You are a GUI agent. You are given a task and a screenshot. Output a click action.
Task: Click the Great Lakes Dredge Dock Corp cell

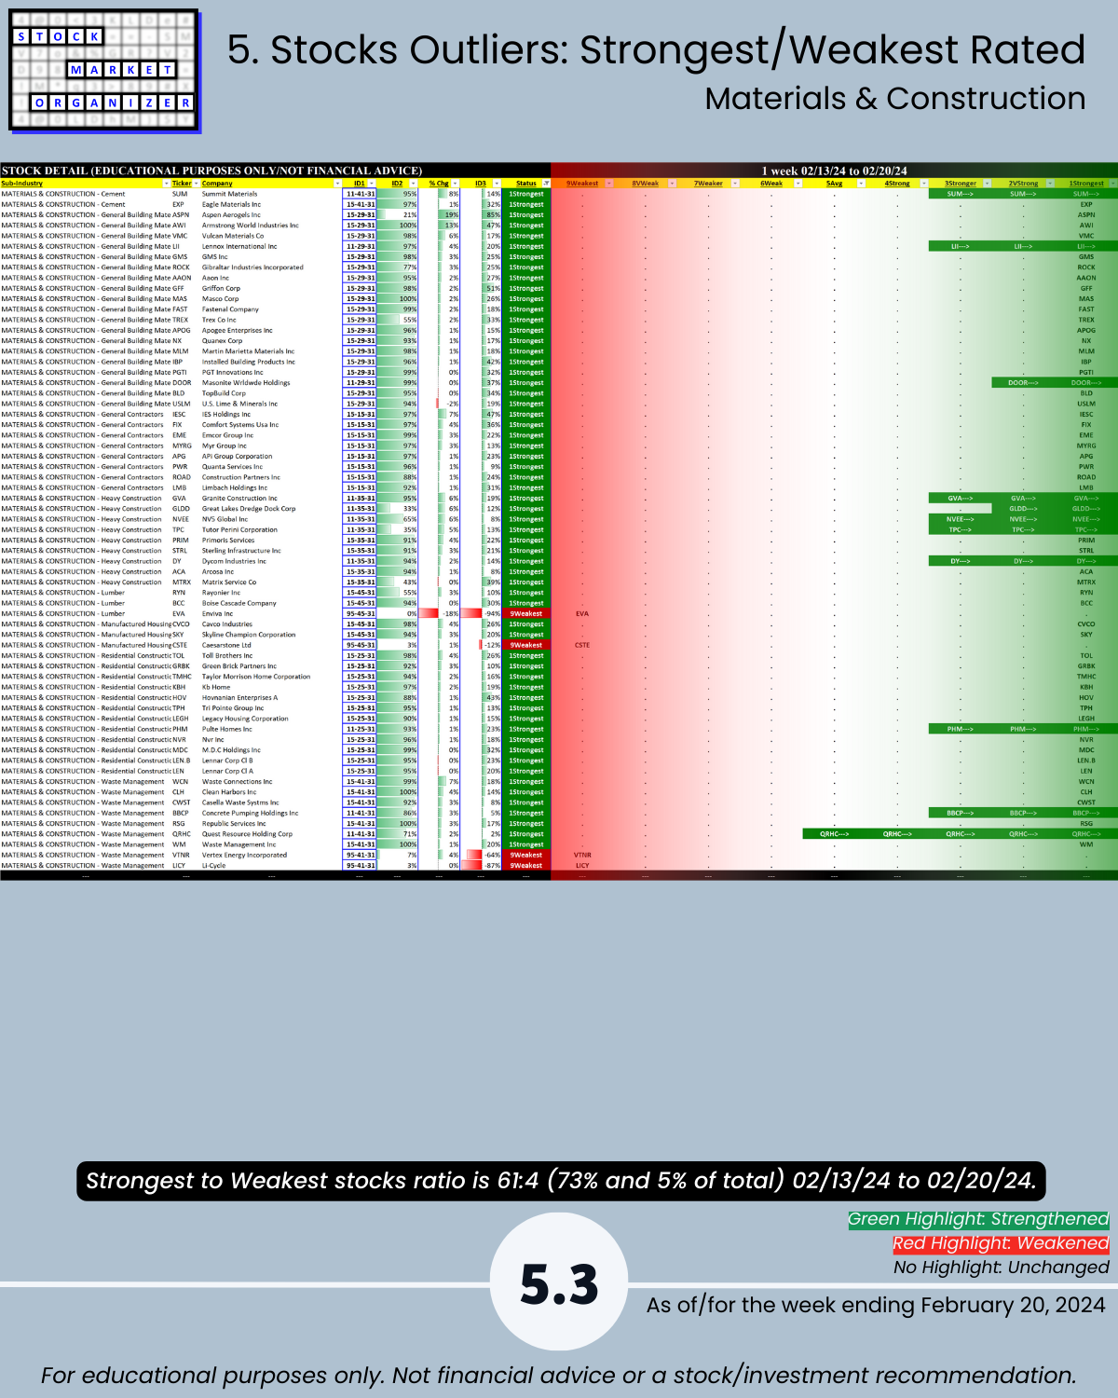[x=271, y=509]
